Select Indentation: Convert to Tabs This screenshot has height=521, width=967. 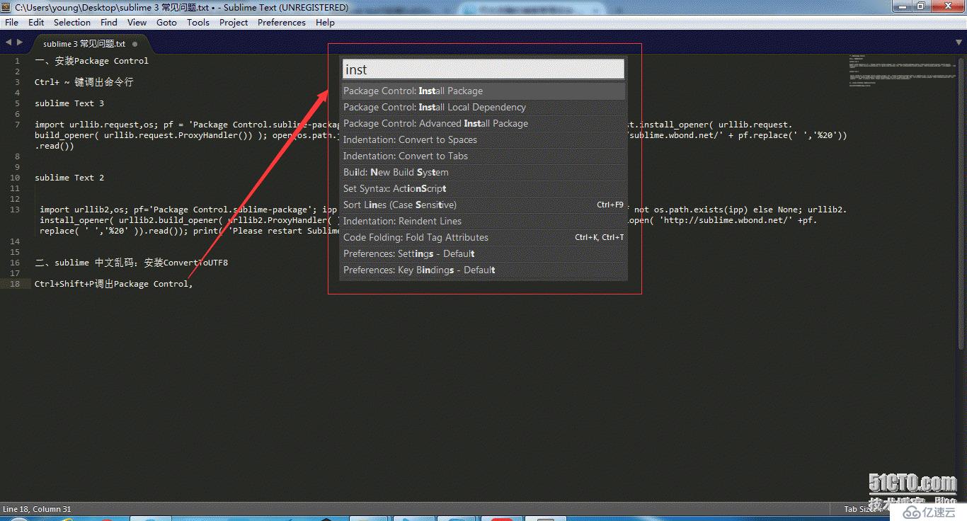(x=483, y=156)
